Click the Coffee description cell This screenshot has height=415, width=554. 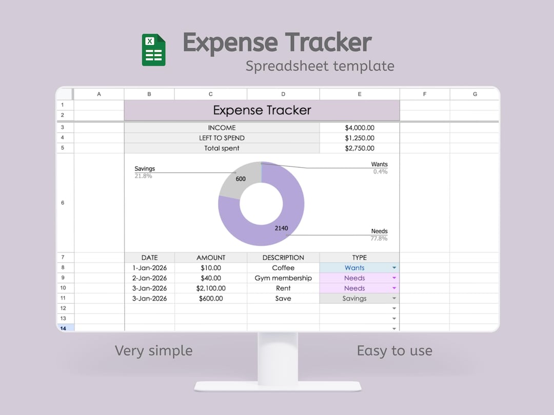(x=283, y=268)
